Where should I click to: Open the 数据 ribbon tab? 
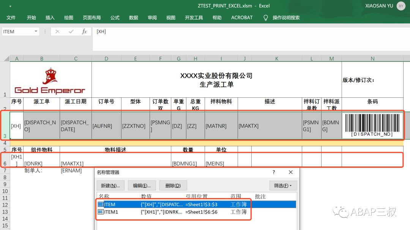click(133, 18)
